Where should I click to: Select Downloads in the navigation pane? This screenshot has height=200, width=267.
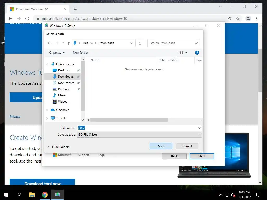[x=66, y=77]
